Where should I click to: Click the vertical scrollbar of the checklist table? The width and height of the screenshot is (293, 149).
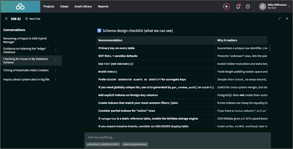tap(270, 48)
